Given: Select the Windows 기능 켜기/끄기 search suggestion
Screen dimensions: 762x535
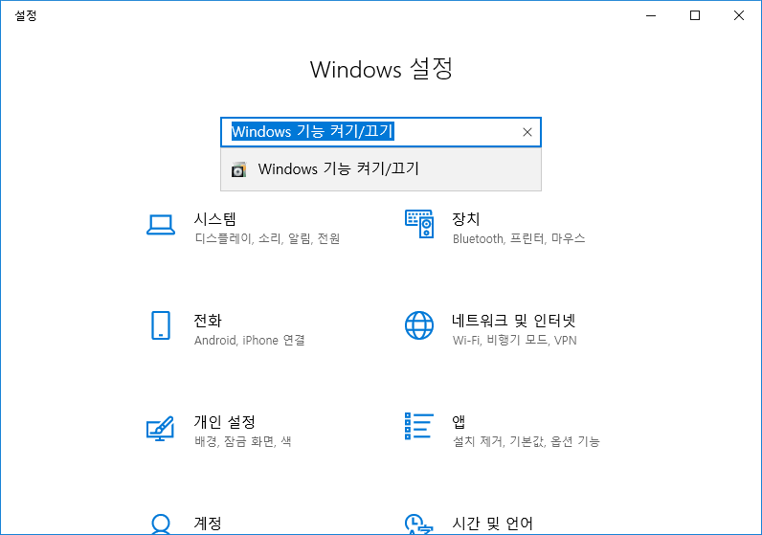Looking at the screenshot, I should click(x=381, y=169).
